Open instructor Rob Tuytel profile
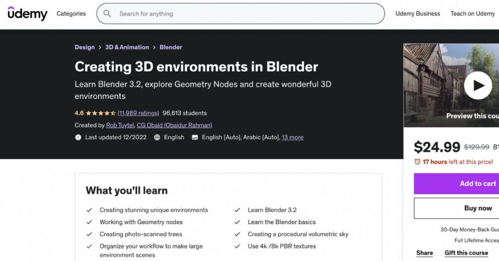499x261 pixels. (x=120, y=125)
